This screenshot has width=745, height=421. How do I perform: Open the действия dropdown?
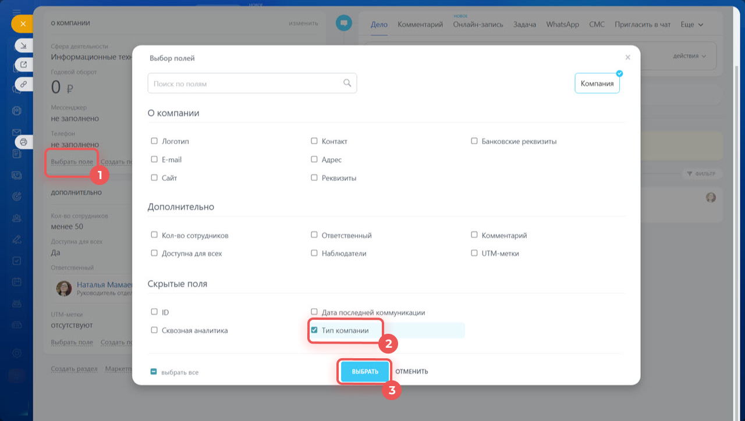pos(689,56)
